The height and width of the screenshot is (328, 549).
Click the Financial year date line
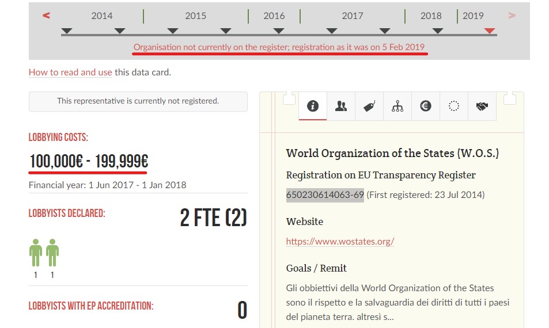(x=108, y=185)
